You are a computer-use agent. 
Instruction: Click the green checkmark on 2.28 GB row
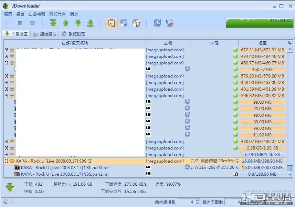(x=235, y=147)
